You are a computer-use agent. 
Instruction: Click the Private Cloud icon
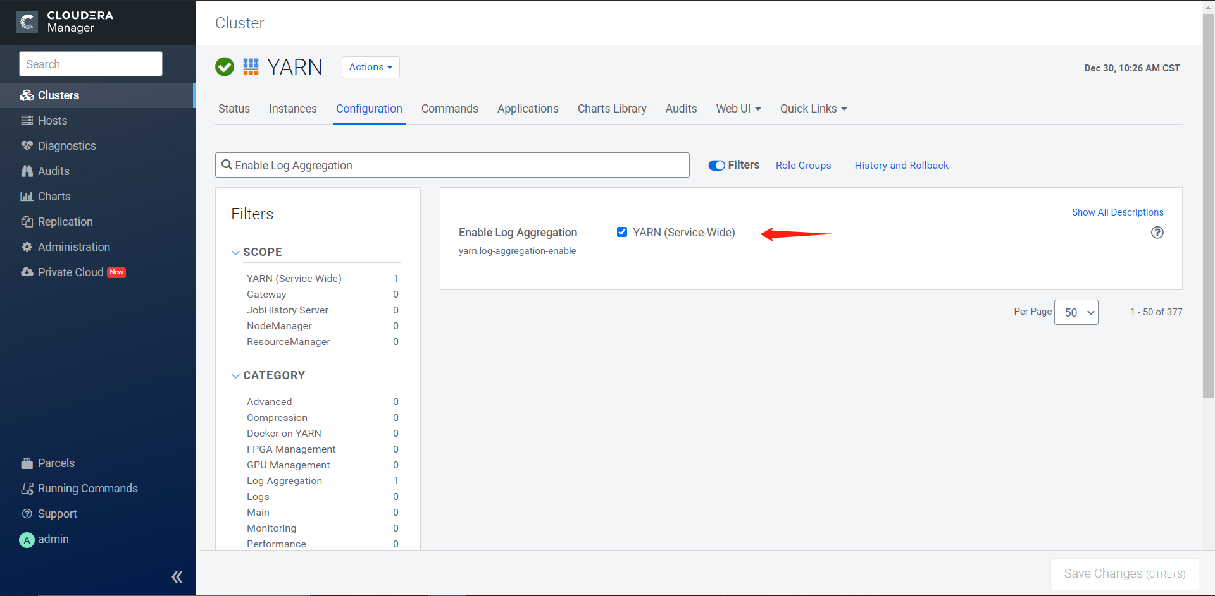pos(27,272)
